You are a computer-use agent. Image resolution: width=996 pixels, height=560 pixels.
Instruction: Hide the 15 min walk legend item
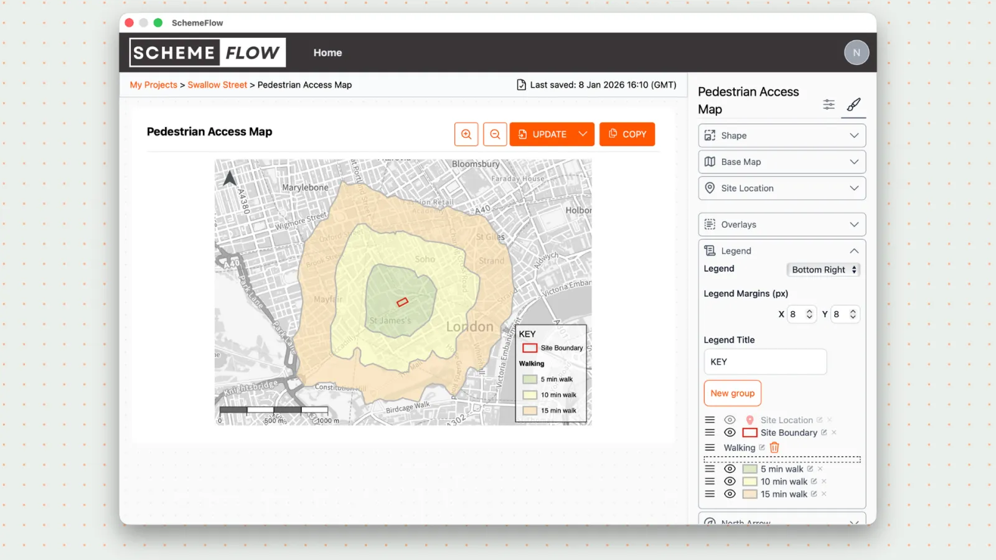coord(730,493)
